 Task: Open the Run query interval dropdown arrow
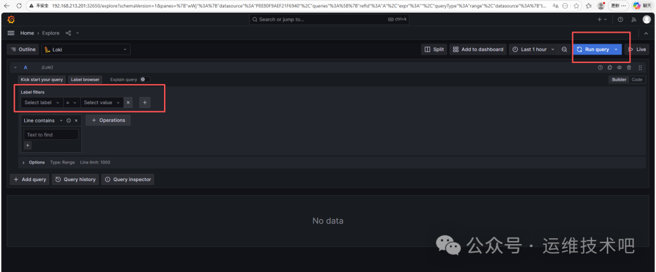click(617, 49)
